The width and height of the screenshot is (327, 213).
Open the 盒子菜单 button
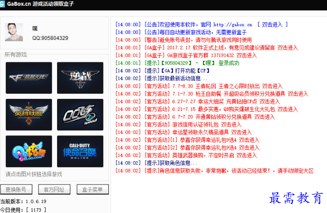point(93,189)
